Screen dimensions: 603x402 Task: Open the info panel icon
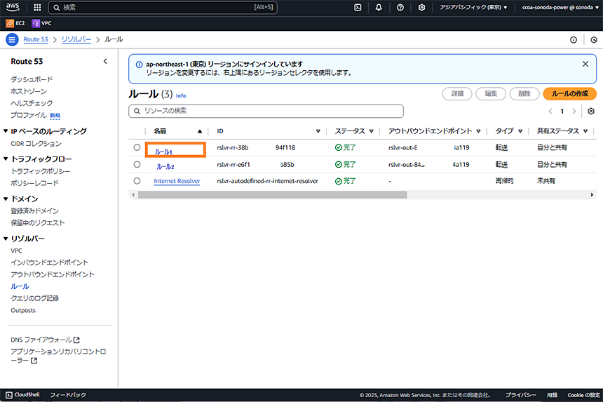[574, 39]
